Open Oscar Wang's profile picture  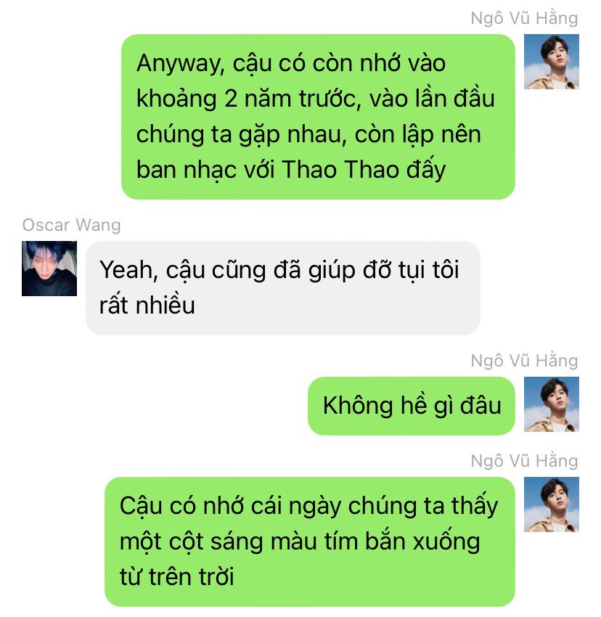(x=49, y=269)
